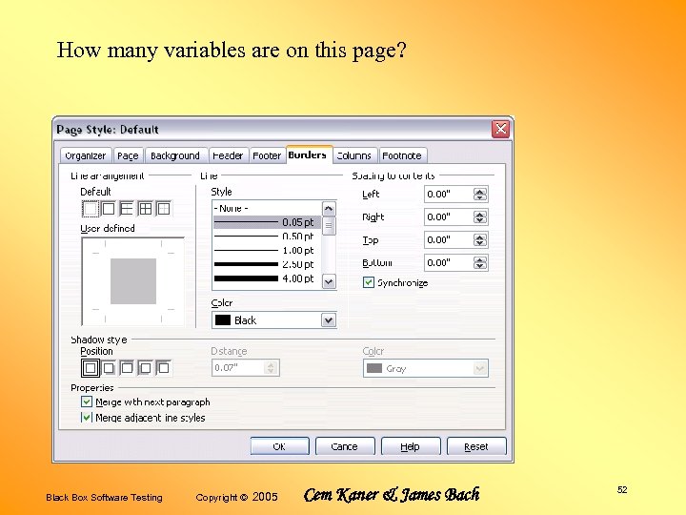Screen dimensions: 686x515
Task: Uncheck Merge adjacent line styles
Action: 87,418
